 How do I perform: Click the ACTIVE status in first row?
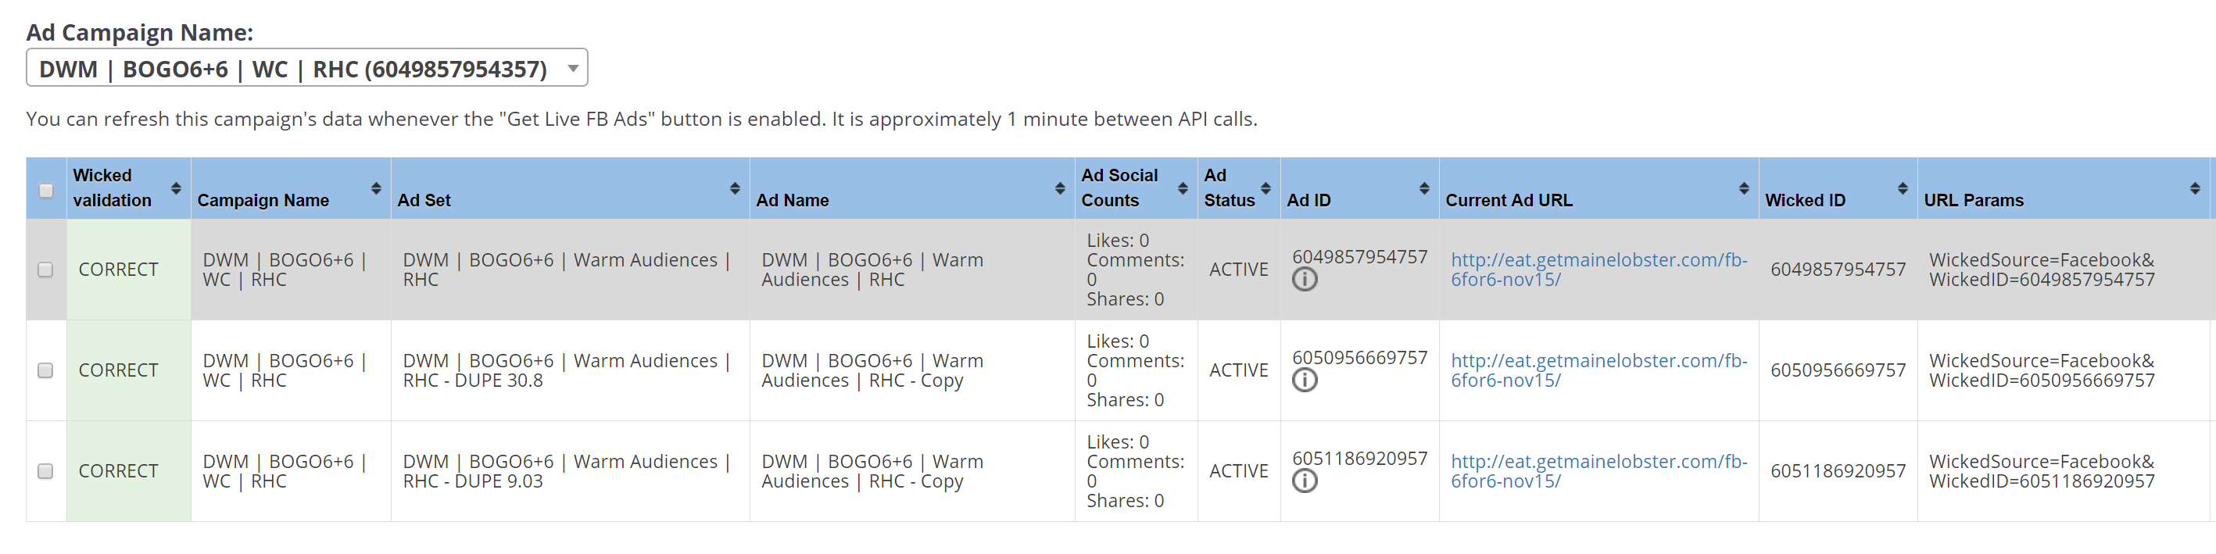(1239, 270)
